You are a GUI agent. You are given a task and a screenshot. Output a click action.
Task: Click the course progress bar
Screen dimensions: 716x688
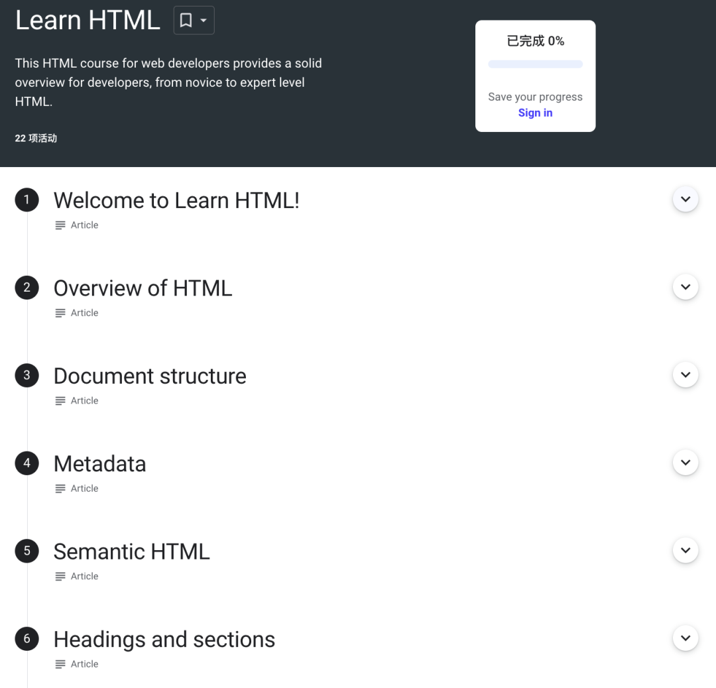click(535, 64)
